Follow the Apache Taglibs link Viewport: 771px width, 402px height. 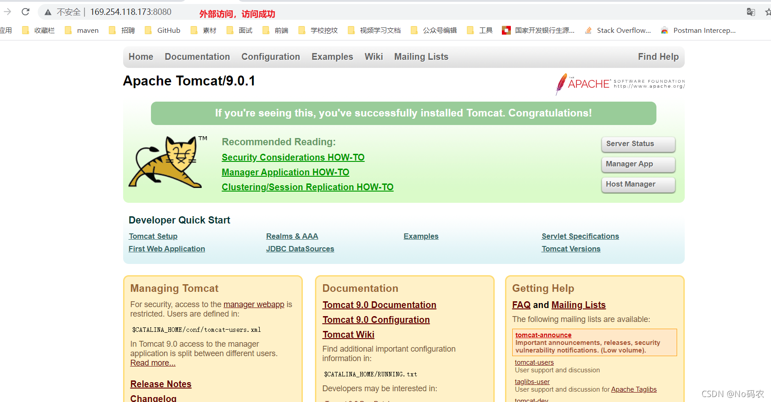point(634,389)
